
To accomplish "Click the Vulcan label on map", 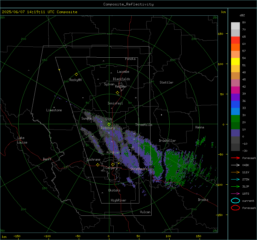I will click(145, 212).
